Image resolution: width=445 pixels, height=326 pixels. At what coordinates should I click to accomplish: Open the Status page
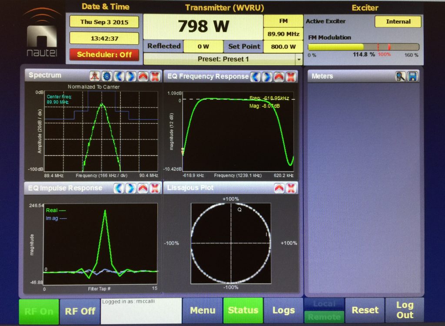pos(243,310)
